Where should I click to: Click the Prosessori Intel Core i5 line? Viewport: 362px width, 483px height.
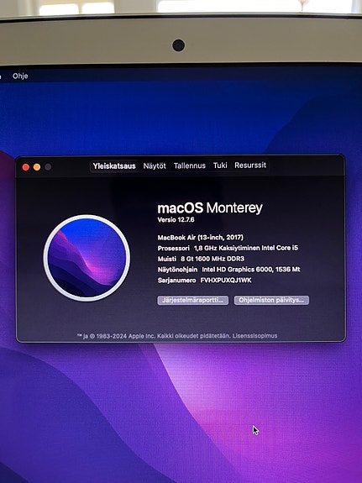click(228, 248)
